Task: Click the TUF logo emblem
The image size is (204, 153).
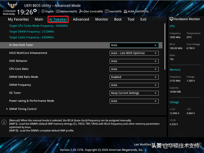Action: 12,5
